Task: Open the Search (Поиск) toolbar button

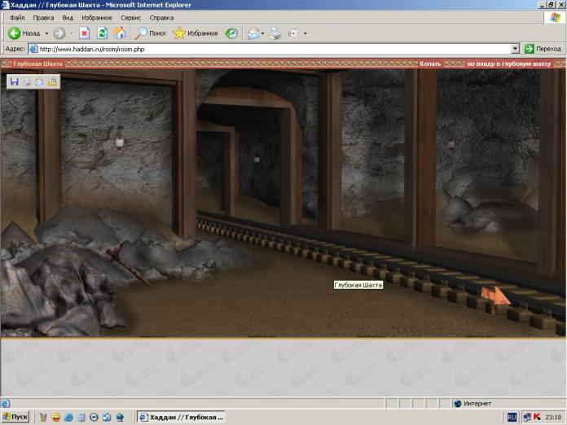Action: tap(151, 33)
